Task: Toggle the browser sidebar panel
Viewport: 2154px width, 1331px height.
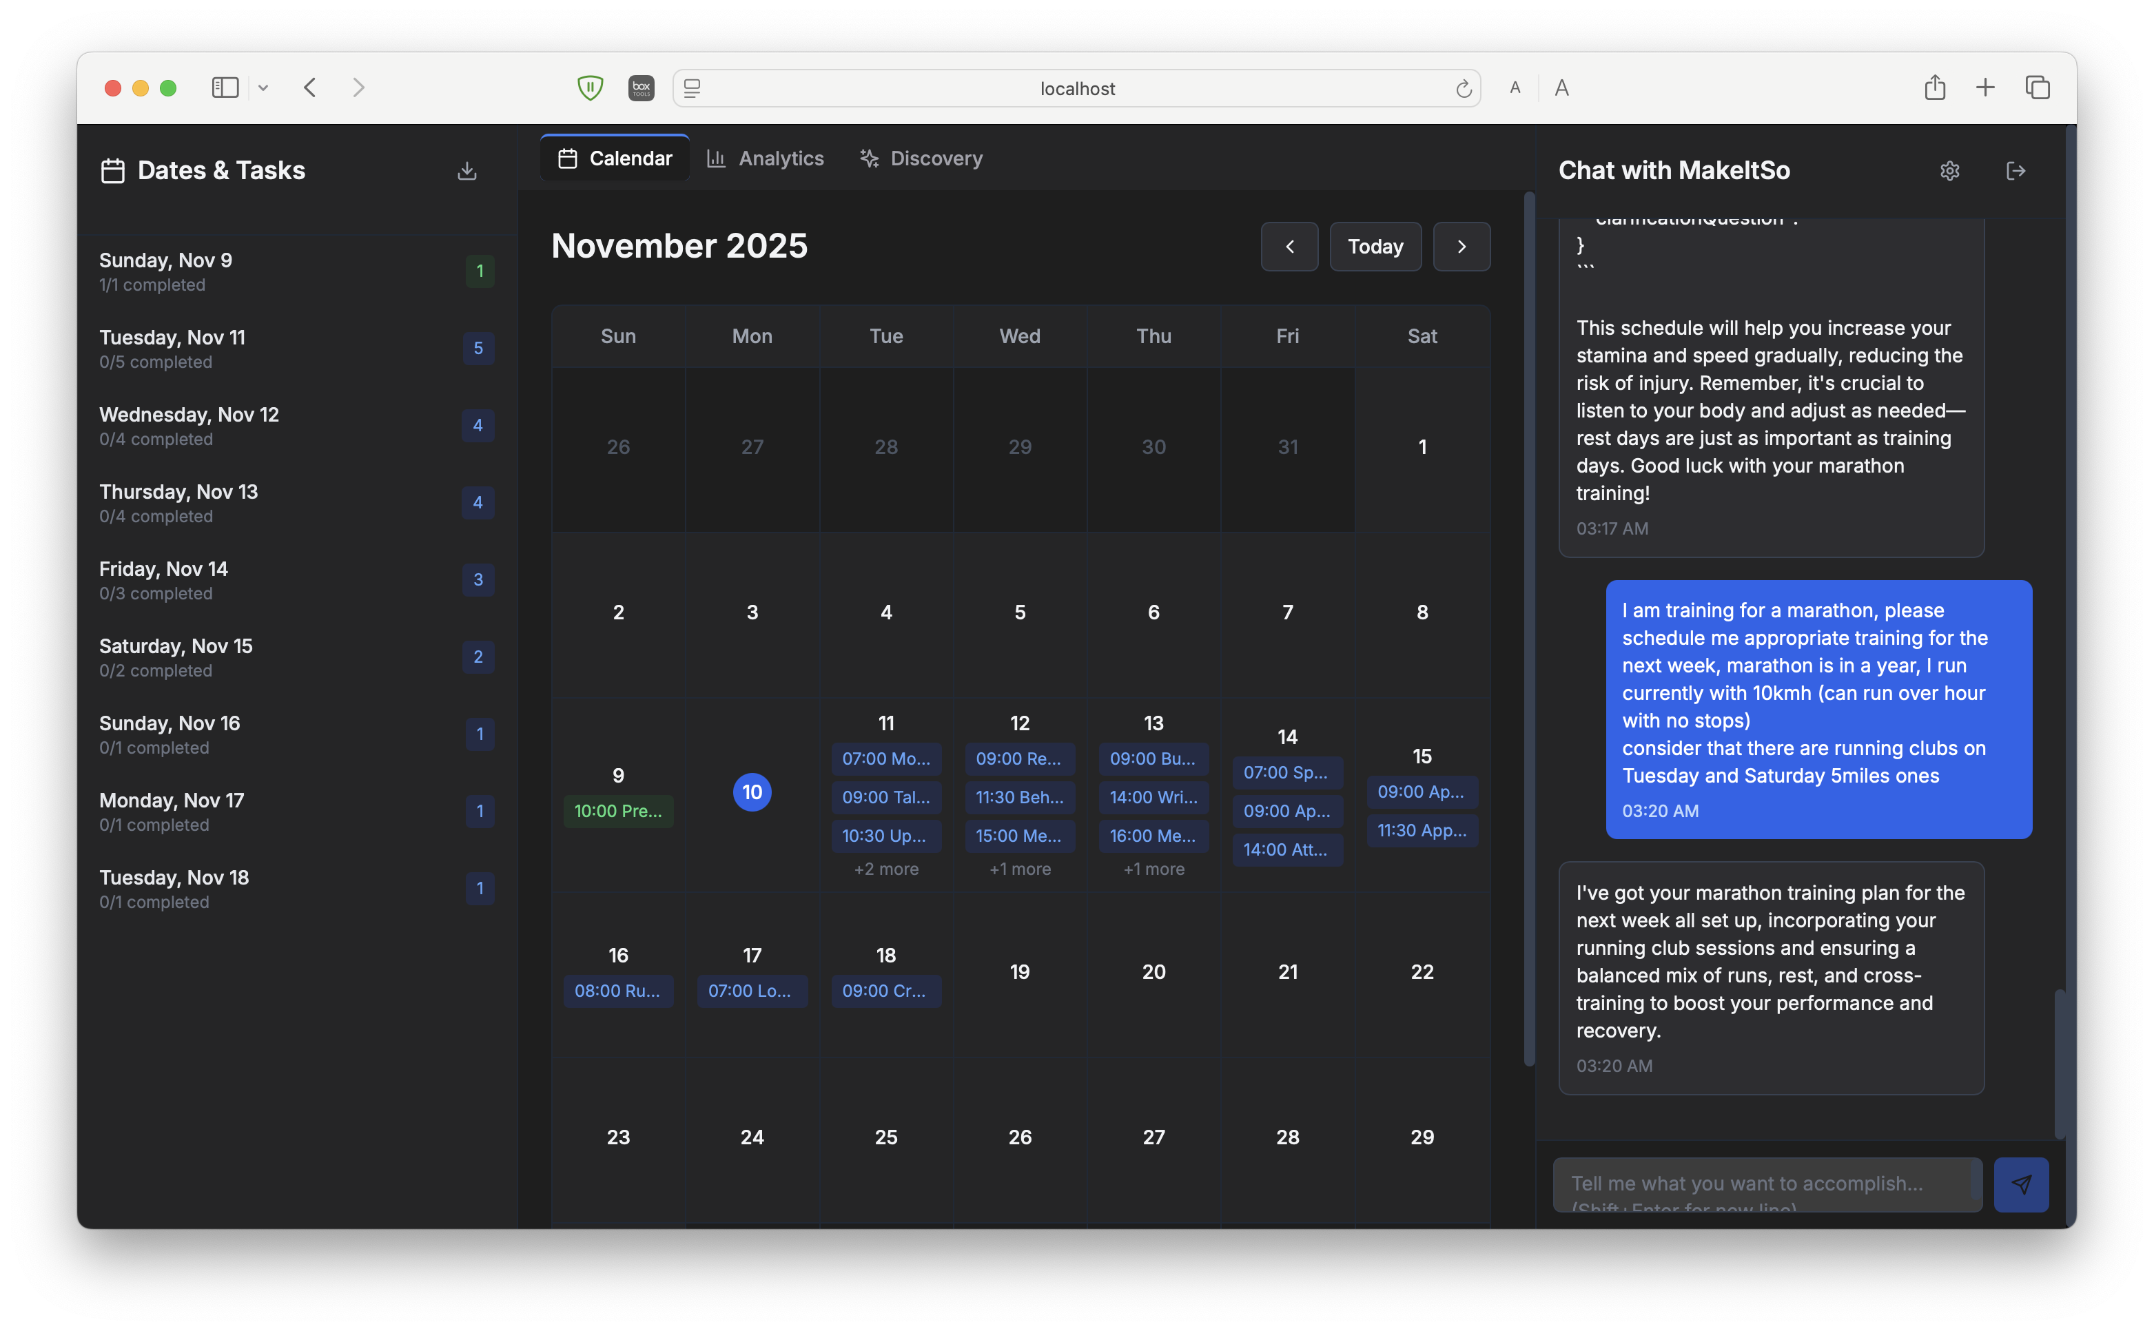Action: [225, 87]
